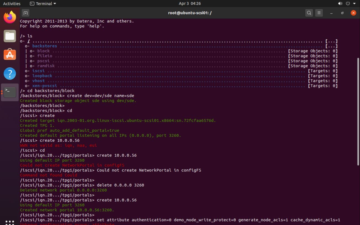Viewport: 360px width, 225px height.
Task: Restore the terminal window size
Action: 342,13
